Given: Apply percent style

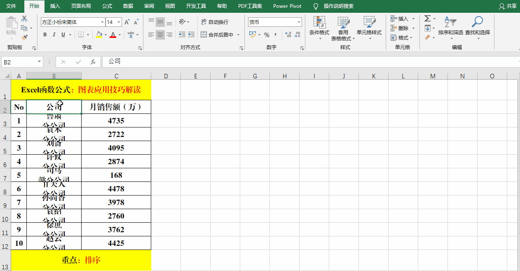Looking at the screenshot, I should [267, 35].
